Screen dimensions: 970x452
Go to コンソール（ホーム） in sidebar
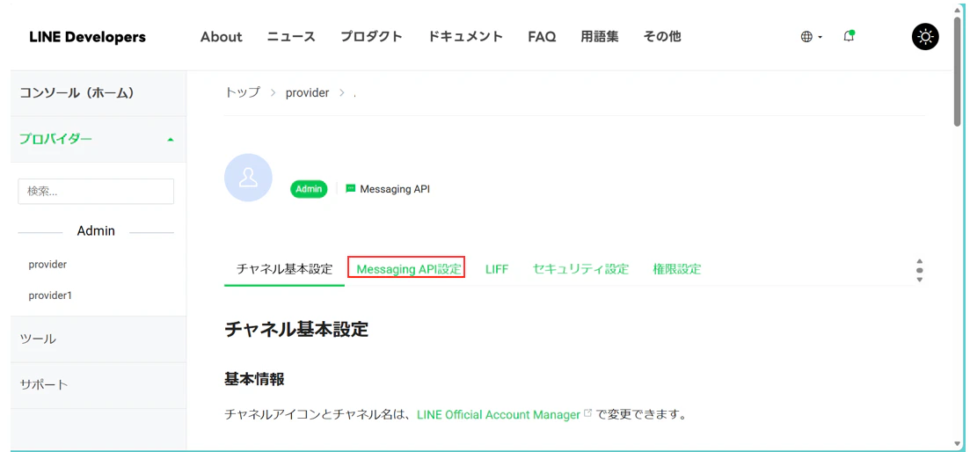[98, 93]
